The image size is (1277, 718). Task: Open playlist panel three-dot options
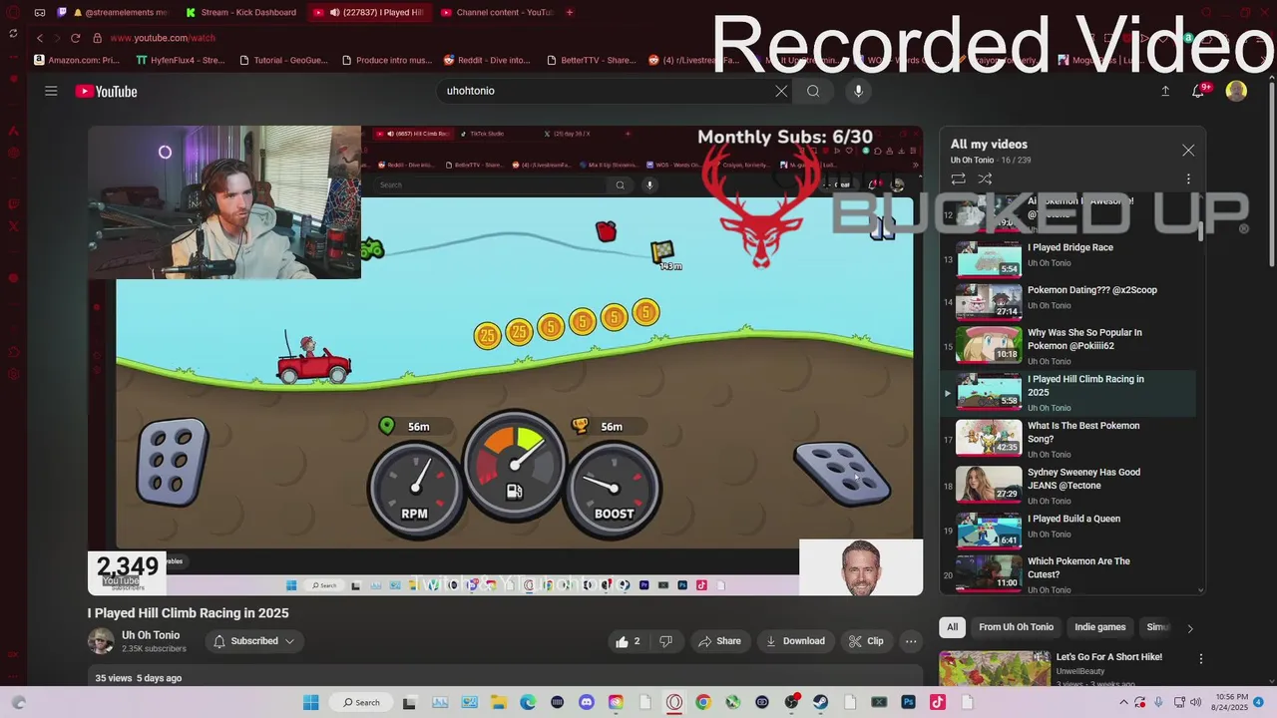(1188, 179)
